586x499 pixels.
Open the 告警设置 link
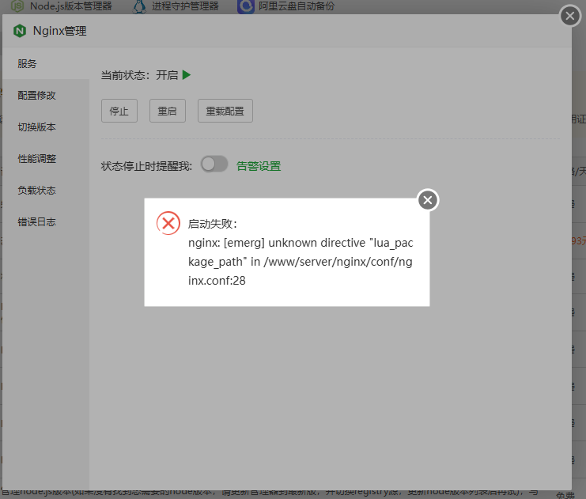point(259,166)
